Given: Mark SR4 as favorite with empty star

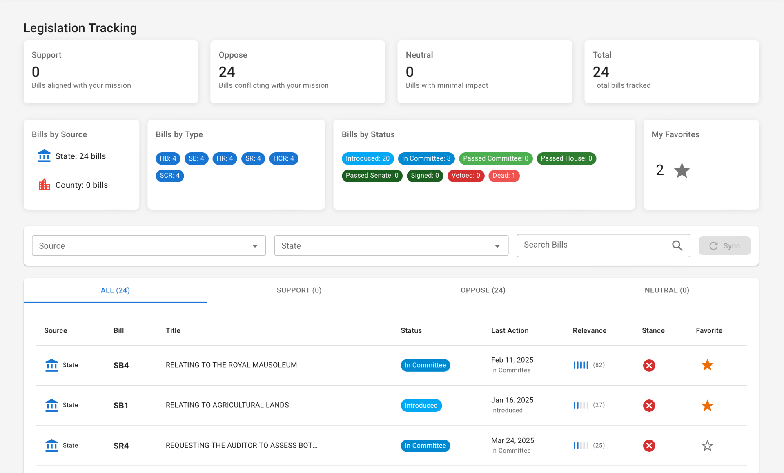Looking at the screenshot, I should (x=707, y=446).
